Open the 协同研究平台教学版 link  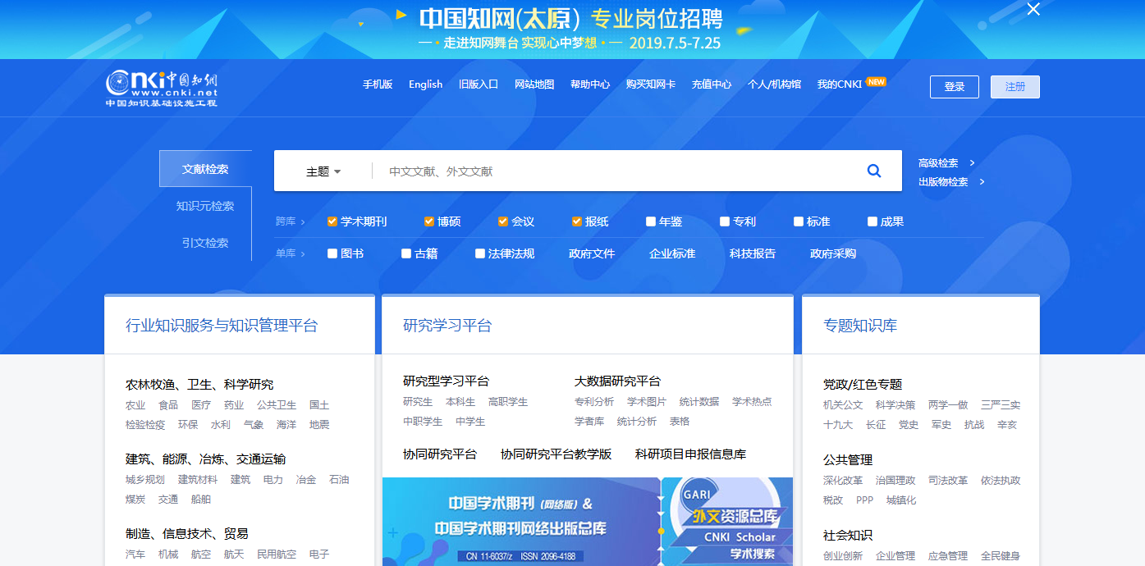556,454
